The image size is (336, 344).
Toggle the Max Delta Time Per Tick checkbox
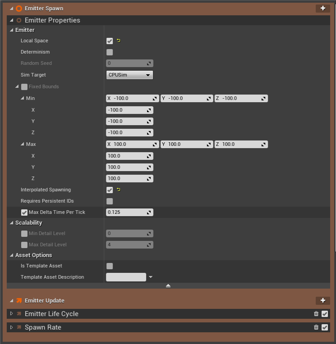pos(24,213)
